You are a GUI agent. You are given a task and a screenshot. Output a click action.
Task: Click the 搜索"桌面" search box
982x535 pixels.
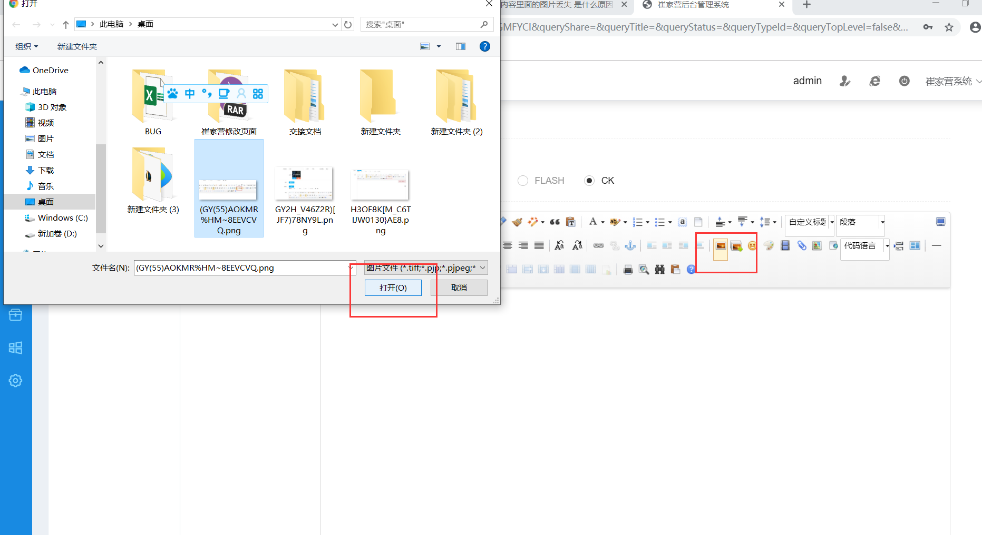tap(427, 24)
